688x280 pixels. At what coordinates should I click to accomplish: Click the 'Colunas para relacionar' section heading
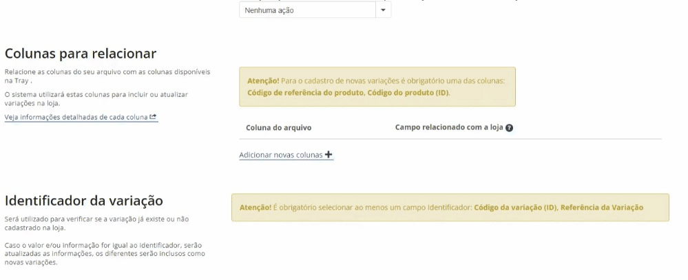(81, 54)
